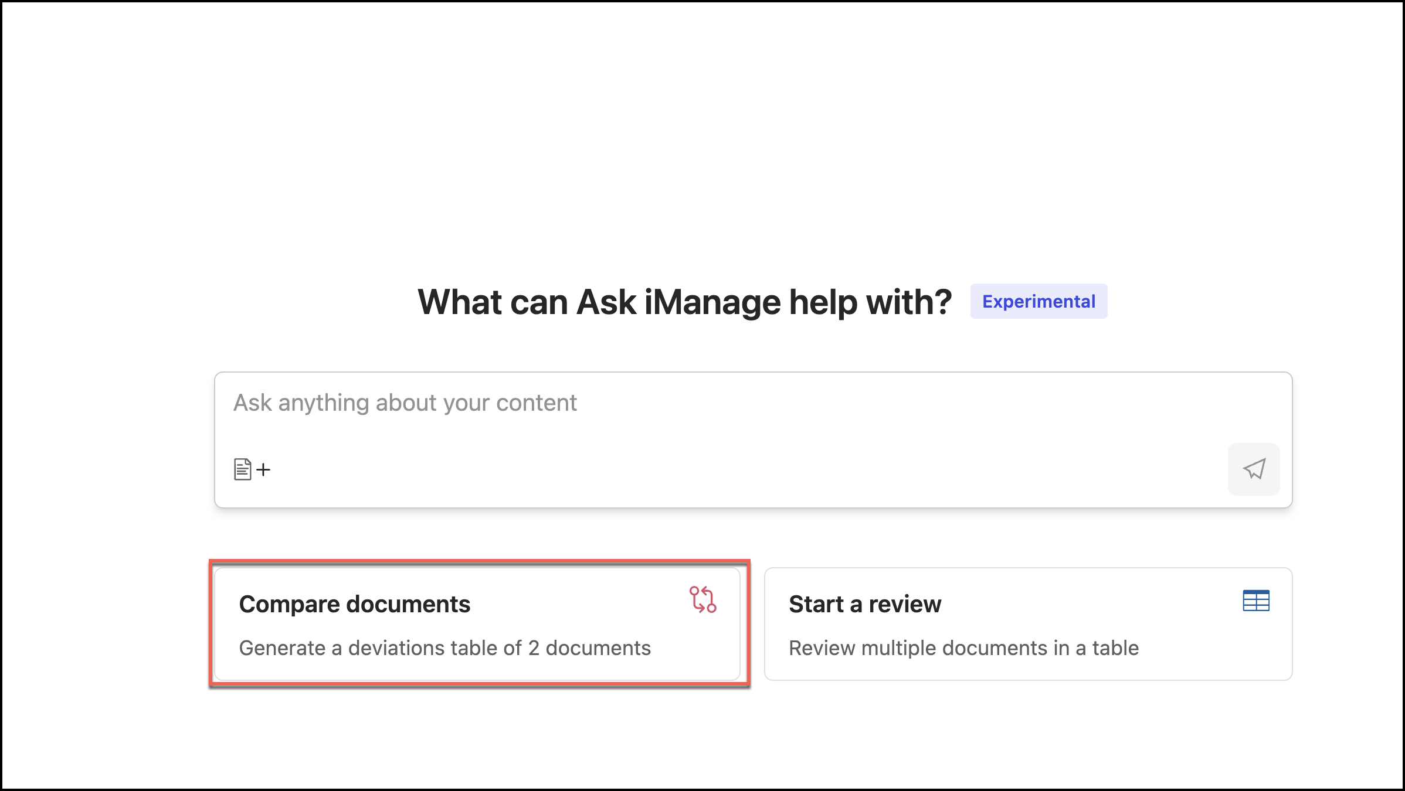Image resolution: width=1405 pixels, height=791 pixels.
Task: Click the plus sign beside document icon
Action: pos(264,469)
